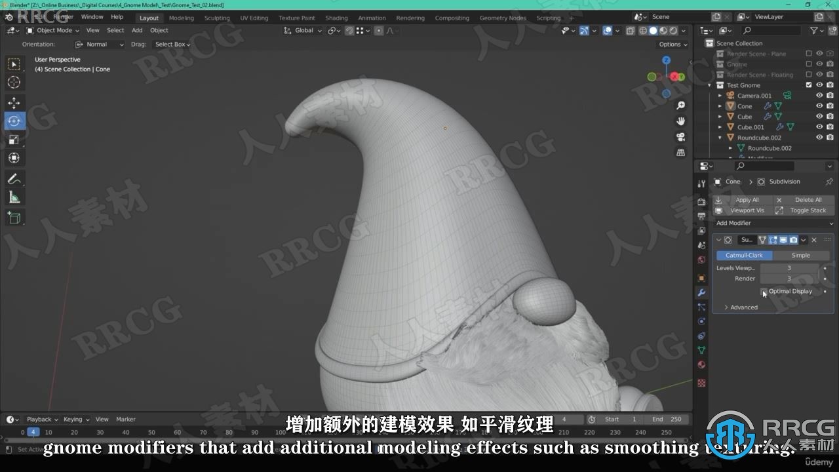Select the Select Box tool icon
Screen dimensions: 839x472
point(14,64)
